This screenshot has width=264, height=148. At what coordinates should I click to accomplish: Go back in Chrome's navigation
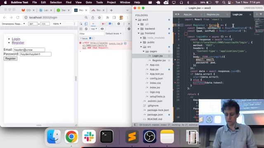tap(5, 17)
